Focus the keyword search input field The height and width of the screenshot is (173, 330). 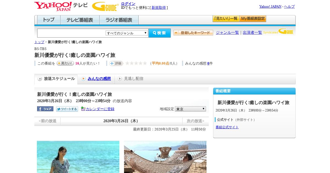click(x=71, y=33)
